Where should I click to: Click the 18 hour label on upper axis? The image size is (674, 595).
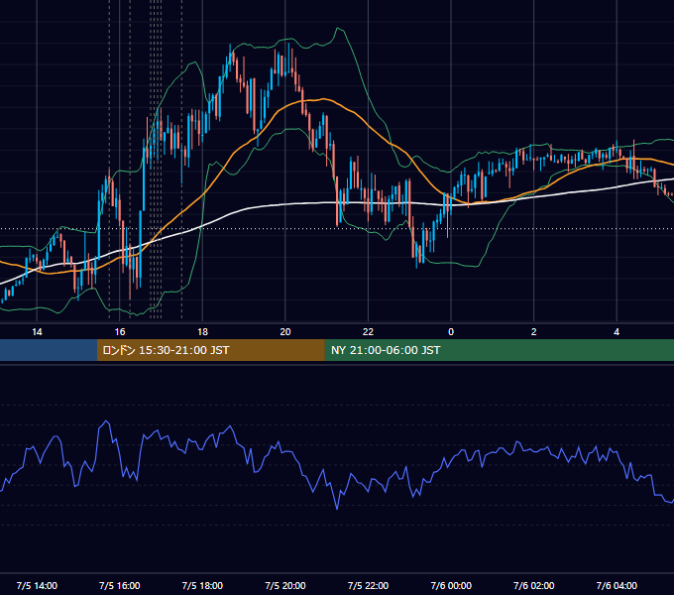(202, 332)
